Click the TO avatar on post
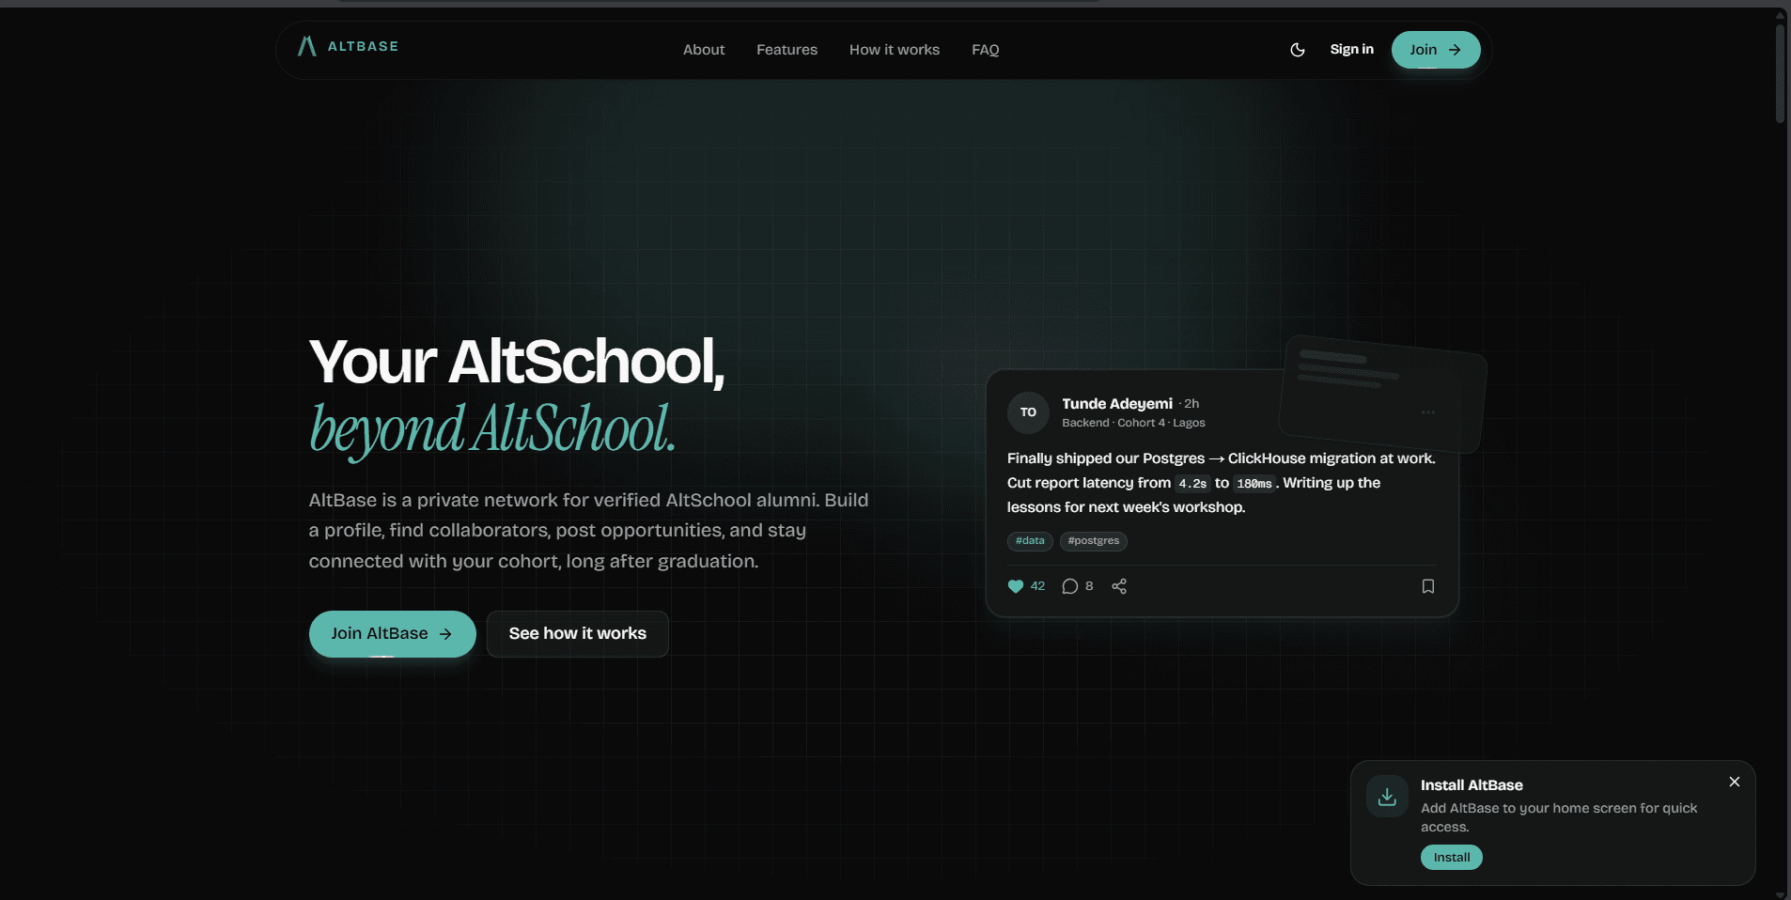This screenshot has height=900, width=1791. click(x=1028, y=412)
